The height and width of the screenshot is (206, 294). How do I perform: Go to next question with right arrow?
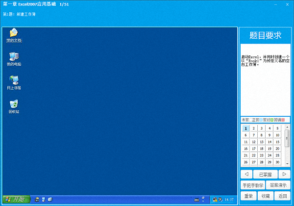coord(284,174)
